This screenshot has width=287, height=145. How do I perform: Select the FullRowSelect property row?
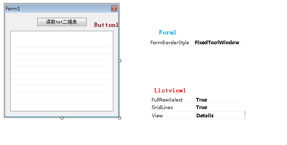pyautogui.click(x=196, y=100)
